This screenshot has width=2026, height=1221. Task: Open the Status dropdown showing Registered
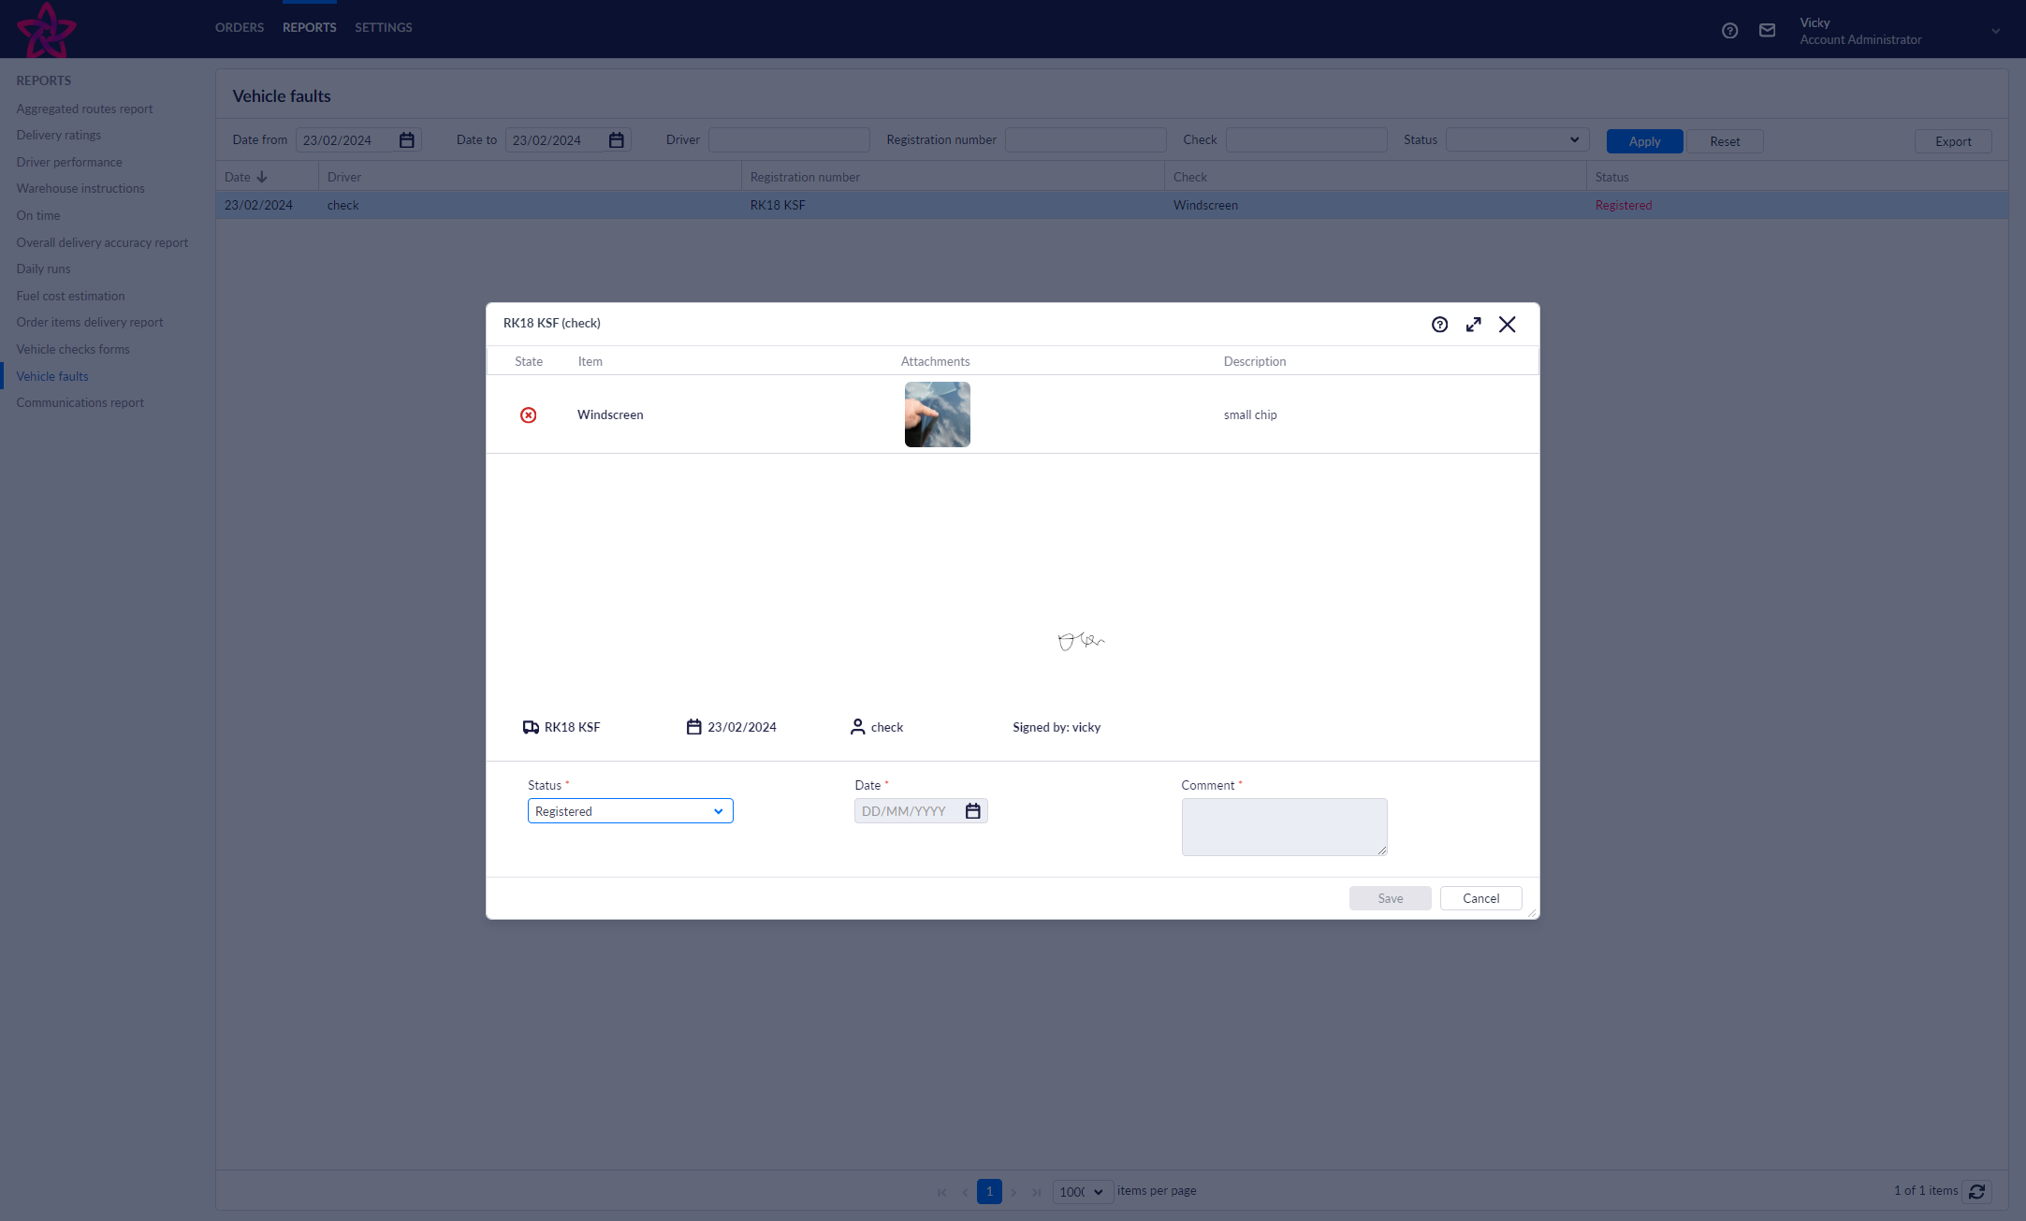[630, 811]
